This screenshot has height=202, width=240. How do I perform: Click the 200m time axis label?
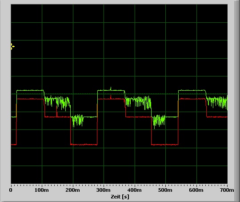[72, 190]
